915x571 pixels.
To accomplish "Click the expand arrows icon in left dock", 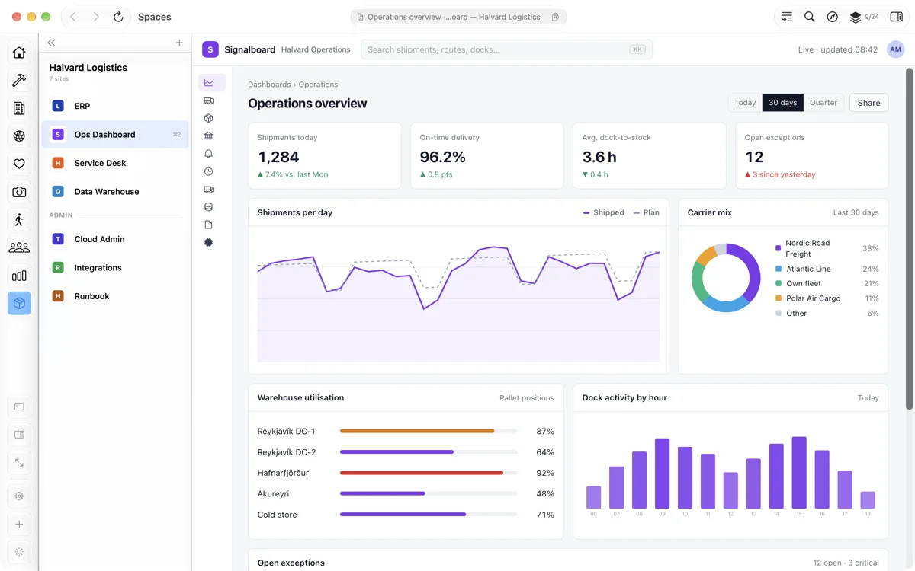I will [19, 462].
